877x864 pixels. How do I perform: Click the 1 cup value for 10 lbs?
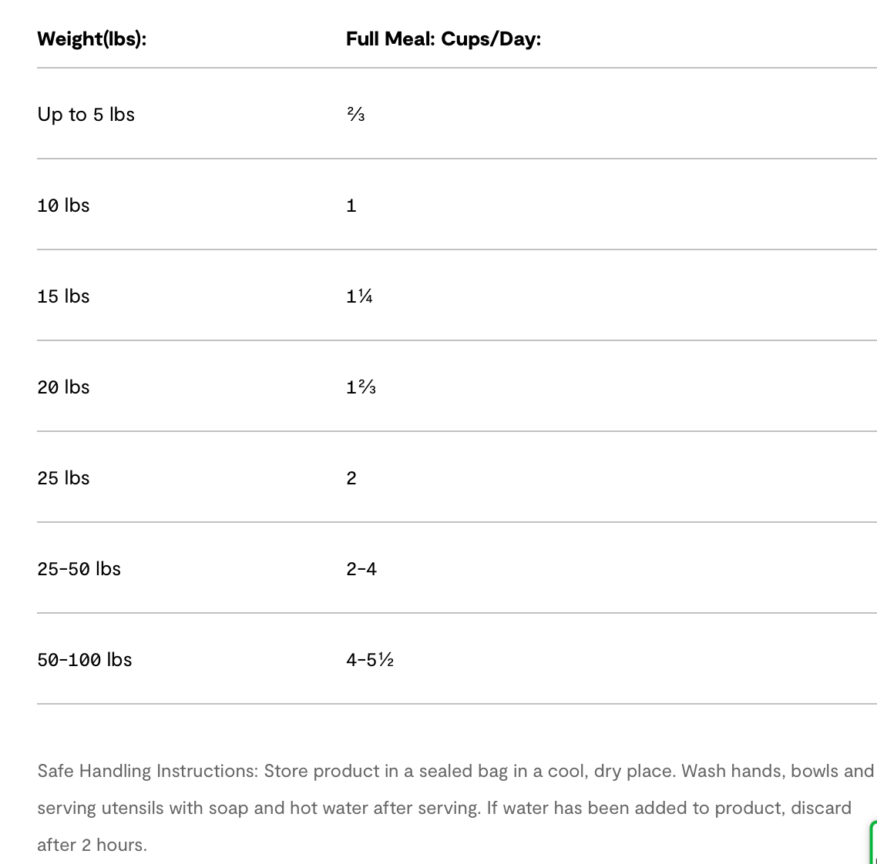tap(351, 206)
